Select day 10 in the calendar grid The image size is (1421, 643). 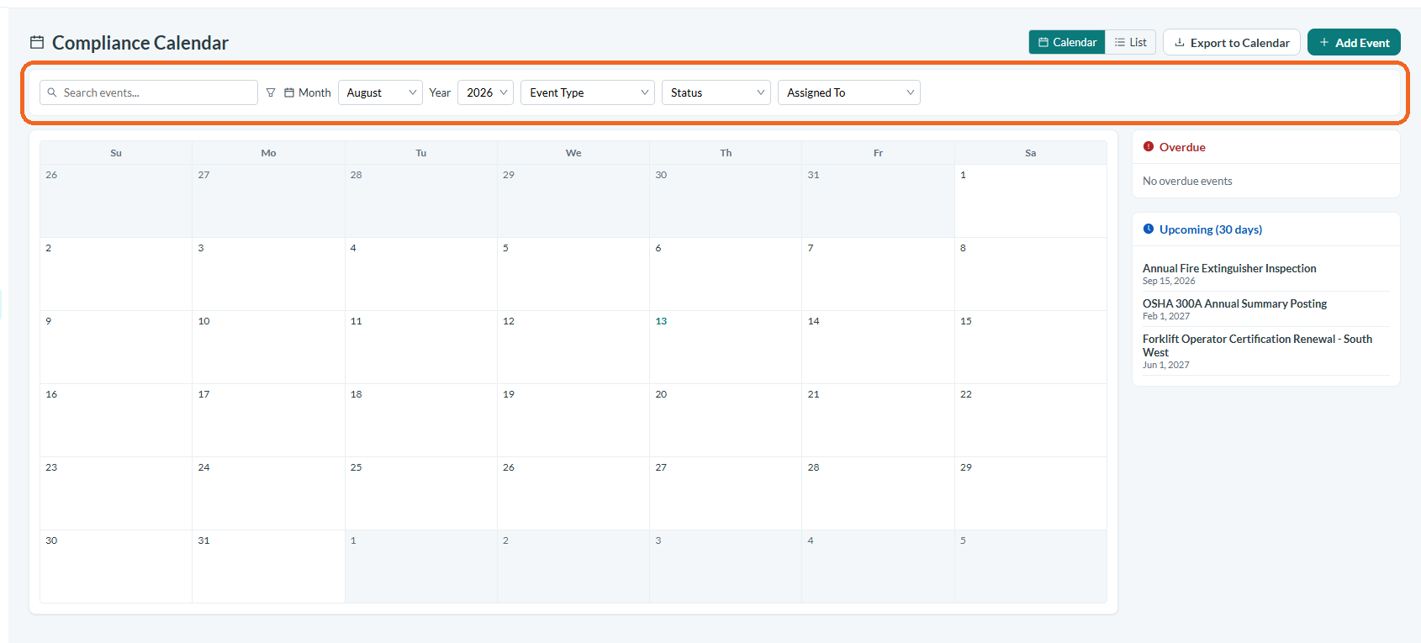pos(268,347)
